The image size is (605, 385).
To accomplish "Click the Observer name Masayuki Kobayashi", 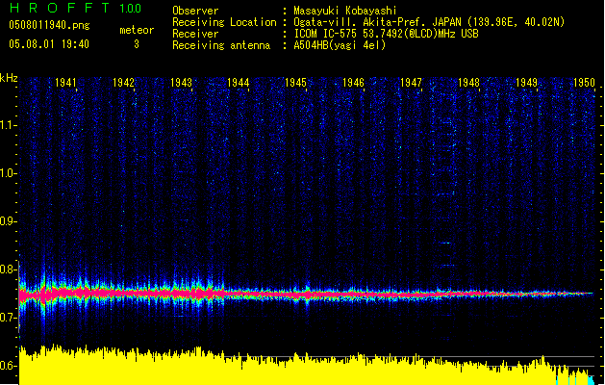I will 345,11.
